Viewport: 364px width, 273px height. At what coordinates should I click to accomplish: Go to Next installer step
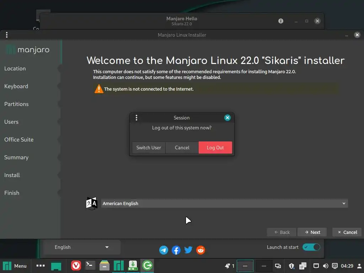pyautogui.click(x=312, y=232)
